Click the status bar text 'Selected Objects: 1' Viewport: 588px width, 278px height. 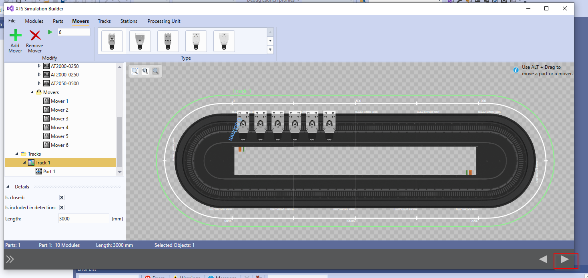tap(175, 245)
